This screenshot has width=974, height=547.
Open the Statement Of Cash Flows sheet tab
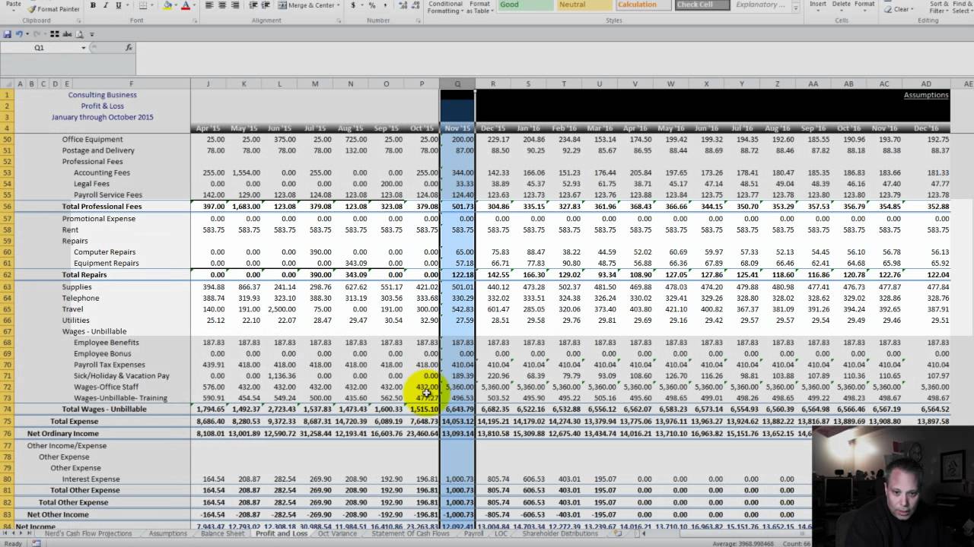410,533
